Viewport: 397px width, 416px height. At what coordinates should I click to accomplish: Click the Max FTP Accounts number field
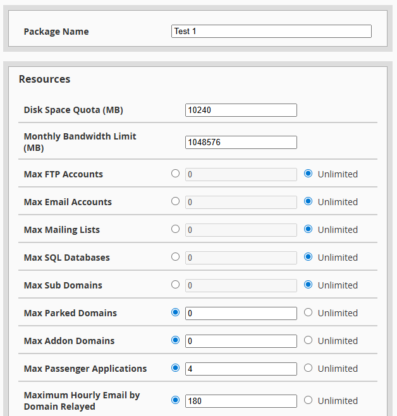click(x=241, y=175)
